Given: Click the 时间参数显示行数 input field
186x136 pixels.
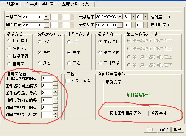Looking at the screenshot, I should pyautogui.click(x=47, y=115).
